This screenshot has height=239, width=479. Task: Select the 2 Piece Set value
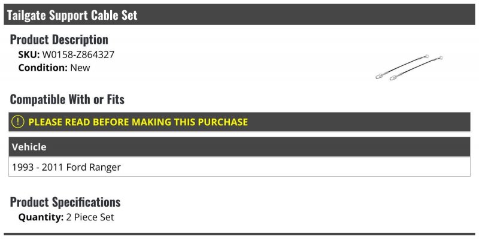tap(90, 217)
